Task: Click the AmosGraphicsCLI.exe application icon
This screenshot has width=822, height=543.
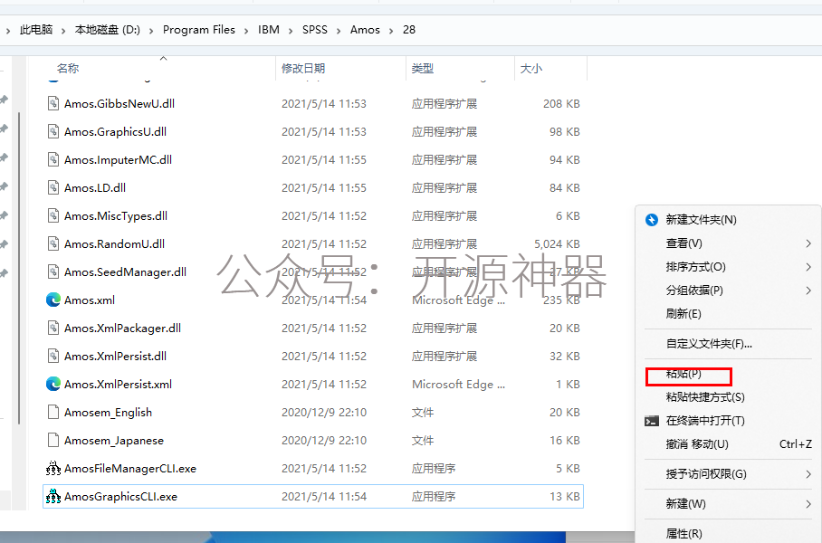Action: (53, 496)
